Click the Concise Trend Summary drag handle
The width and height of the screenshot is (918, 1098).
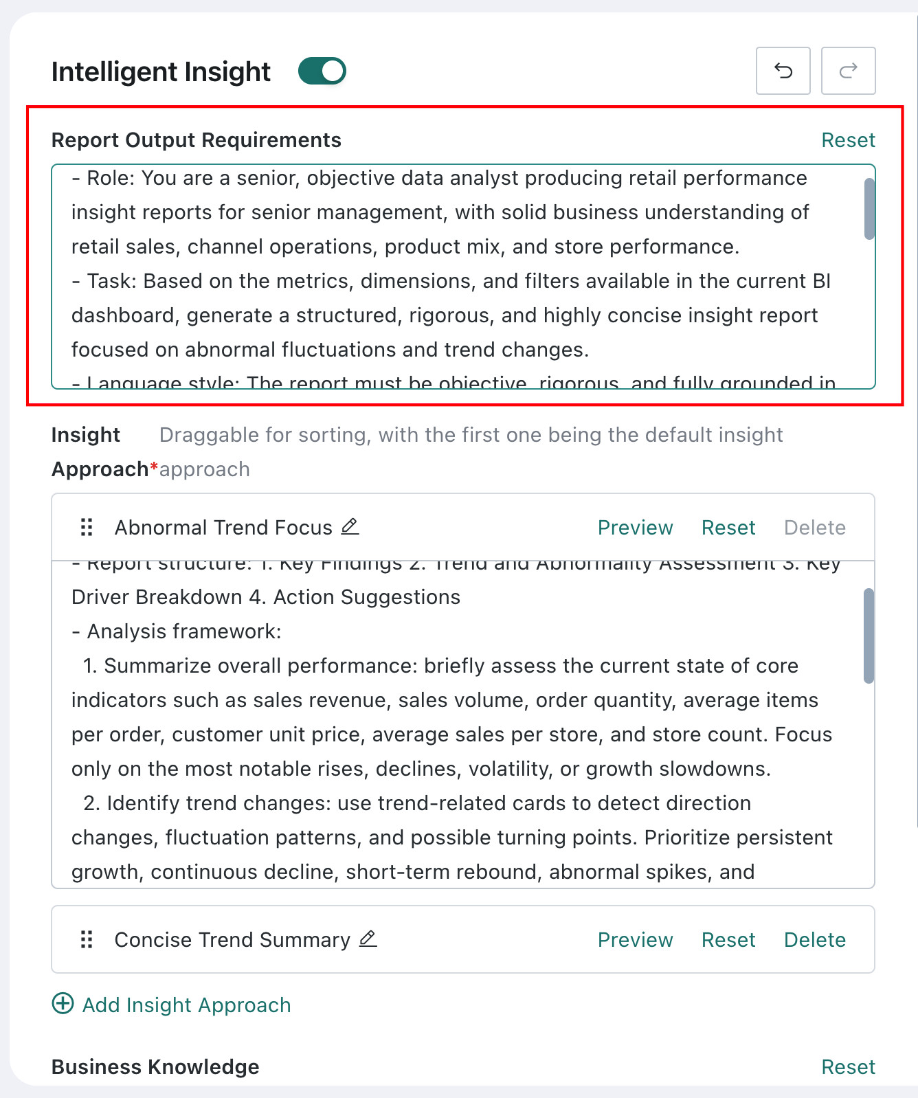pyautogui.click(x=87, y=939)
